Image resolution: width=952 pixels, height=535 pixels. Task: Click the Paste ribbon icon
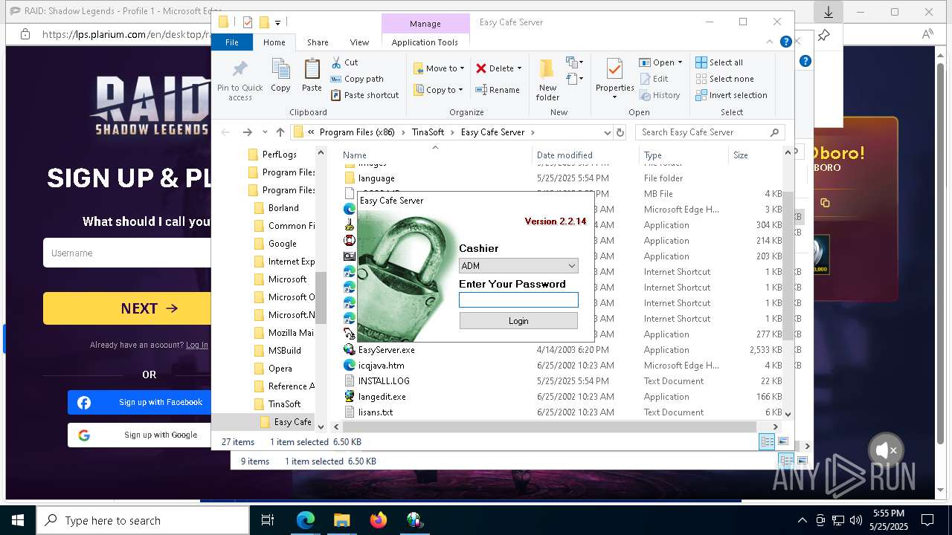[x=312, y=75]
